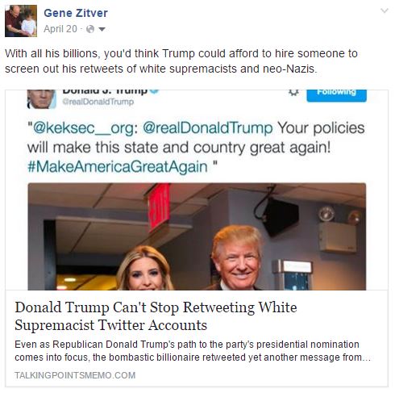Click the embedded tweet photo

[x=197, y=236]
